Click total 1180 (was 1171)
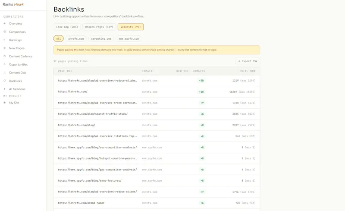The height and width of the screenshot is (211, 345). point(244,103)
